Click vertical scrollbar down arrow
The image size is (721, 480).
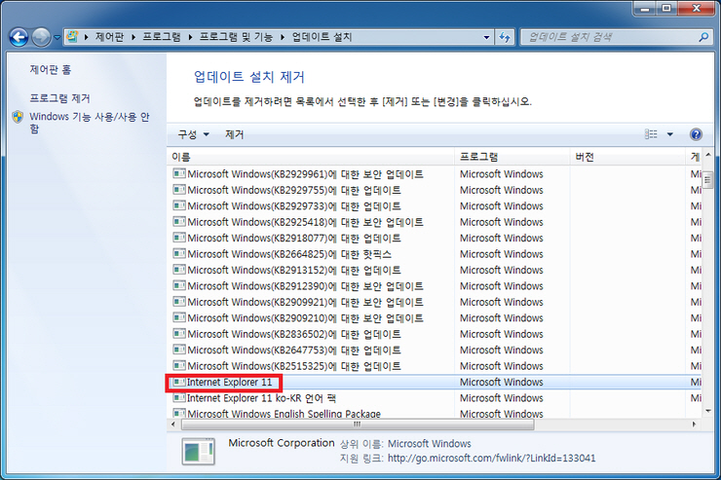708,411
